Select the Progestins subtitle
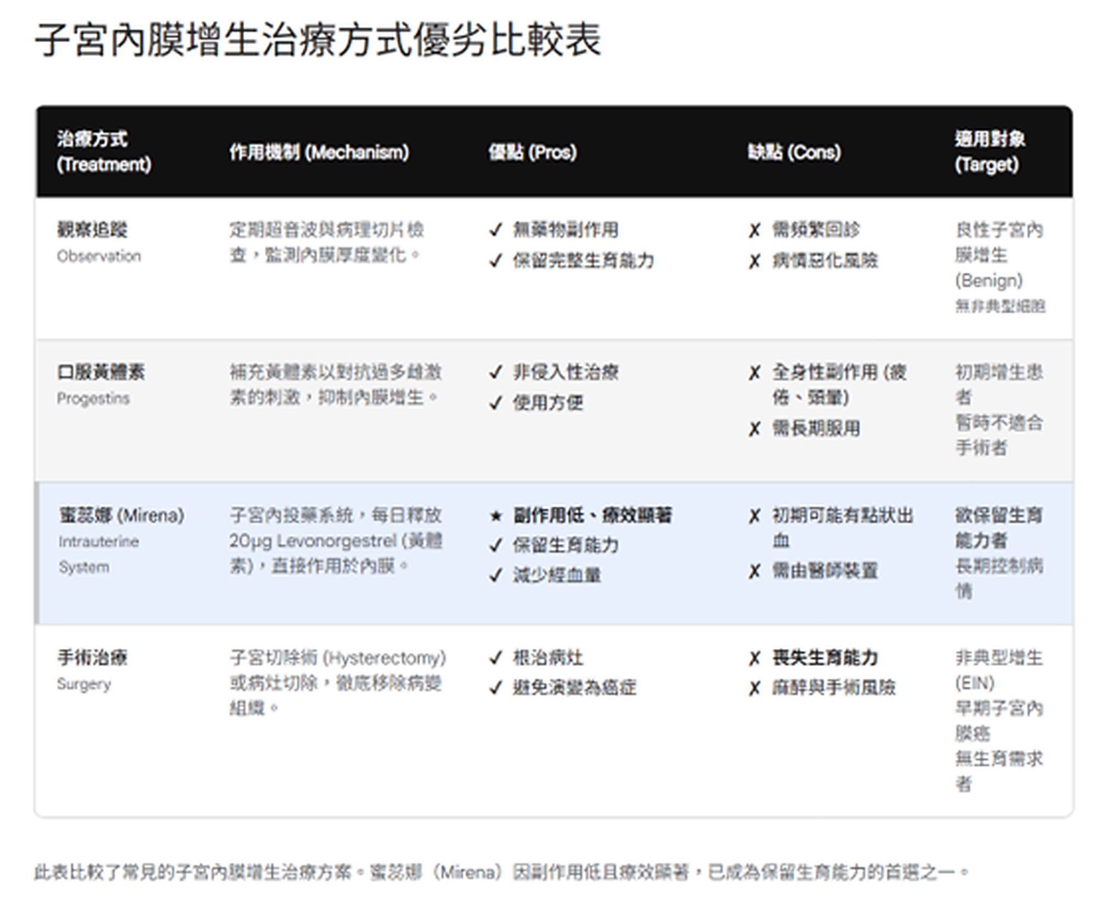This screenshot has width=1097, height=899. point(93,398)
